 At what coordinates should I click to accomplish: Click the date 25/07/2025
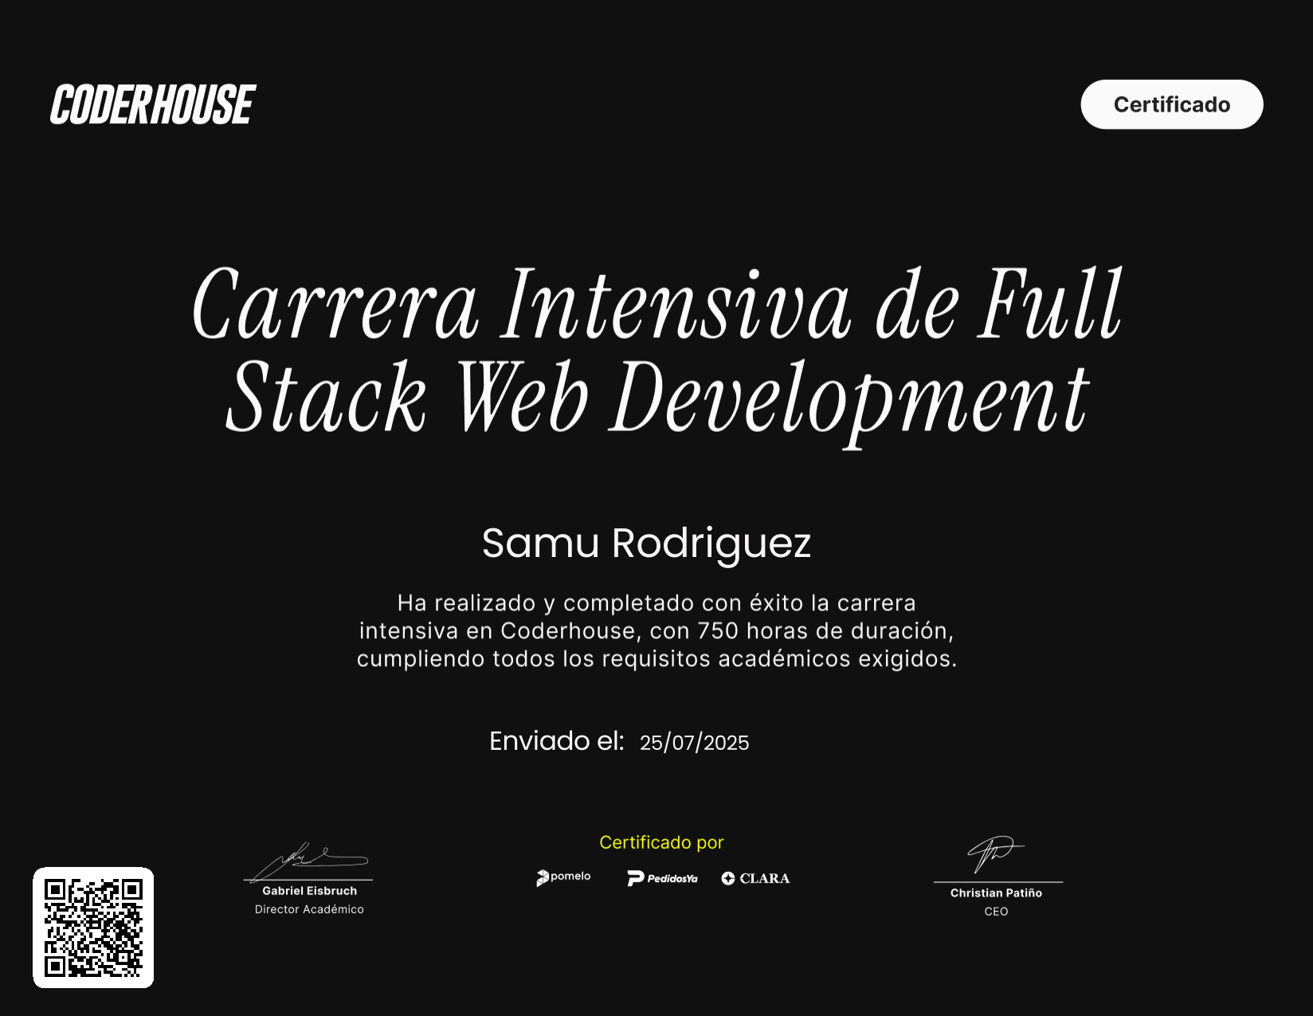[x=694, y=743]
